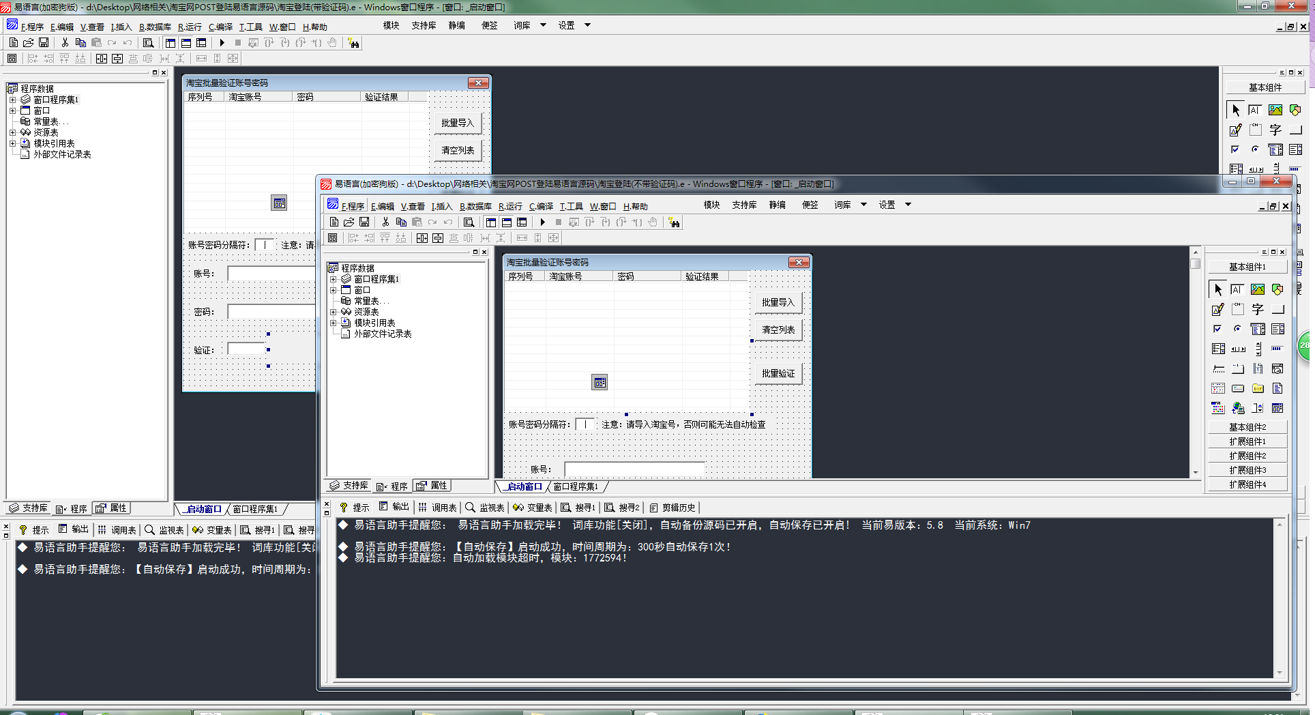Open T.工具 menu in back window

tap(250, 27)
